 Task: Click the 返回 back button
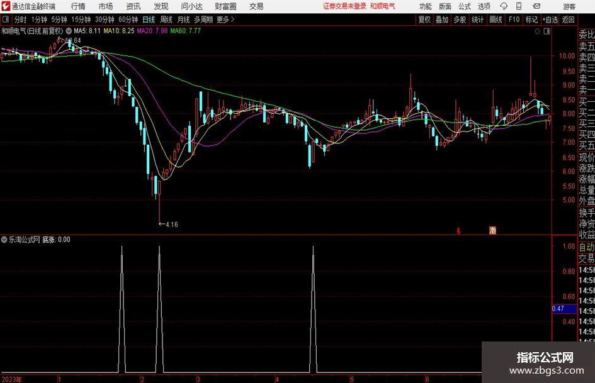pos(568,19)
